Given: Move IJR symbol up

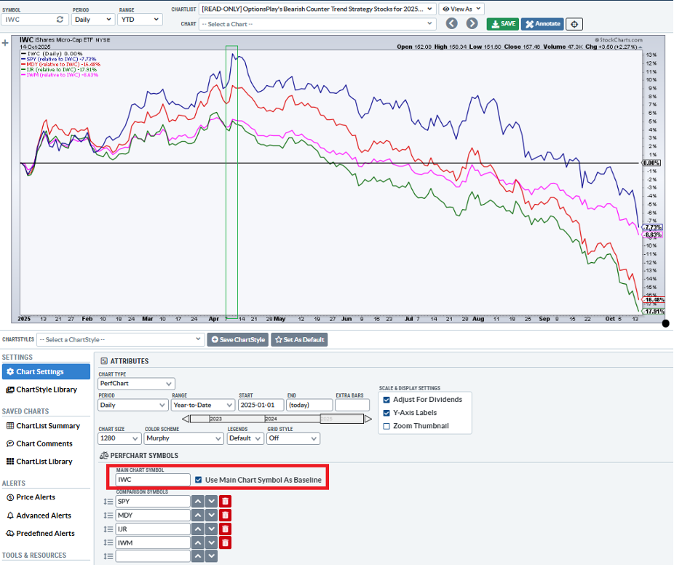Looking at the screenshot, I should (198, 529).
